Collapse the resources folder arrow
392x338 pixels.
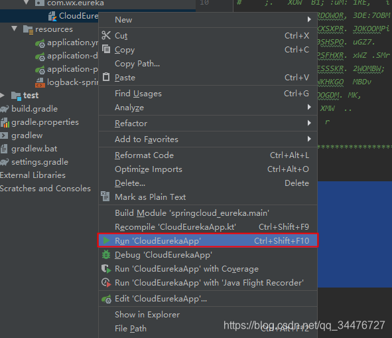point(15,29)
